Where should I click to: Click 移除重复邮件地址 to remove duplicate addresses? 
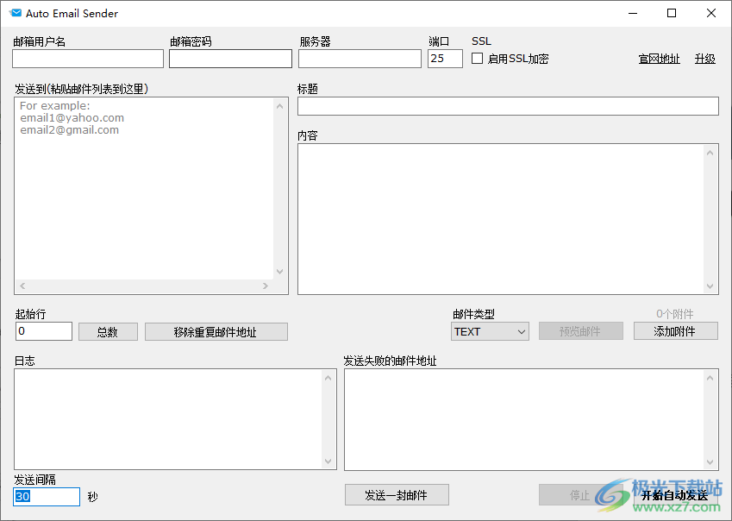pyautogui.click(x=216, y=331)
